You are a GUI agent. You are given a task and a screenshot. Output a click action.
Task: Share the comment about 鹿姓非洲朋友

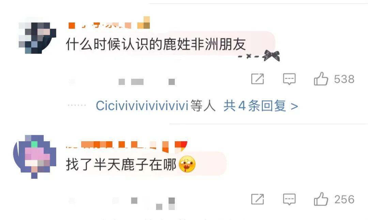[x=258, y=79]
